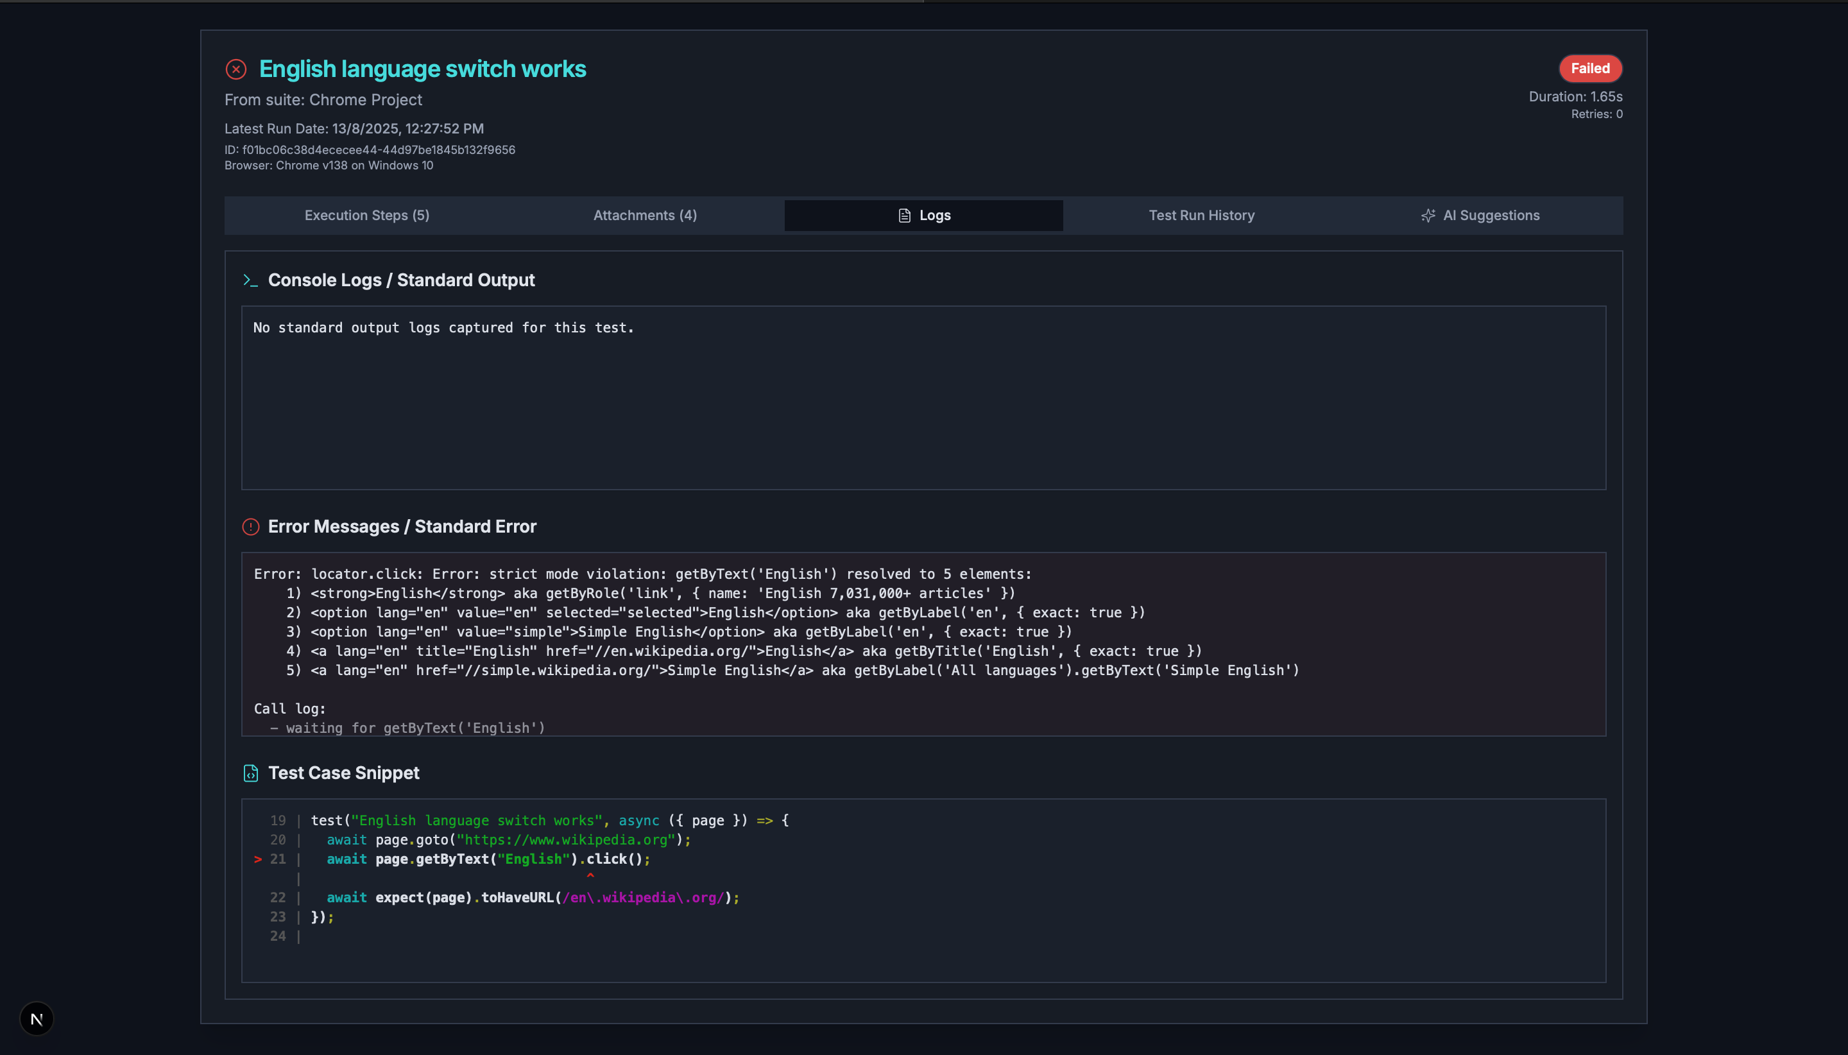Click the Duration: 1.65s value

[x=1575, y=96]
